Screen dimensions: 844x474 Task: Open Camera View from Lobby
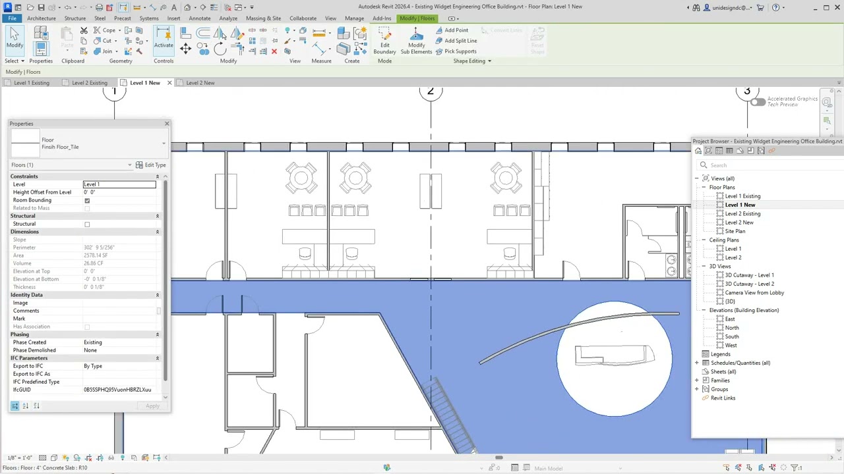tap(754, 293)
